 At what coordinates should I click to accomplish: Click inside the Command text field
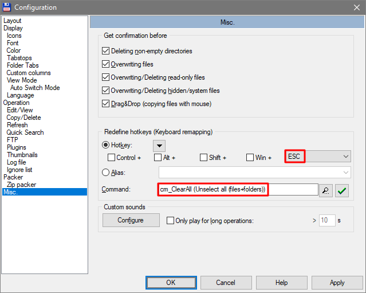pos(238,189)
